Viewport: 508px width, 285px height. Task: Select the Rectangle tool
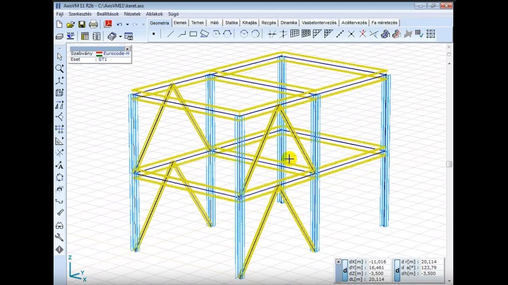(193, 34)
